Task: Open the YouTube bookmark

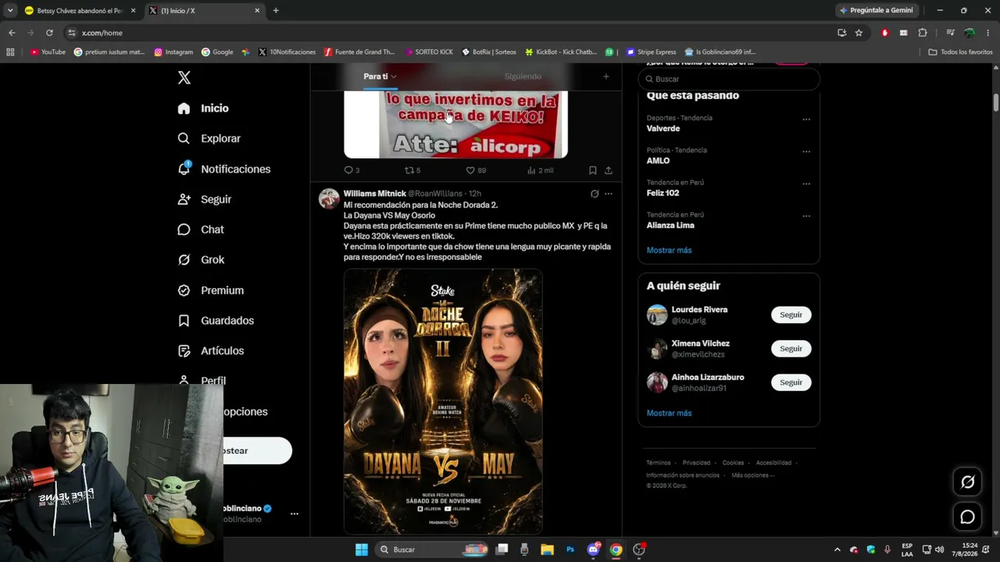Action: tap(48, 52)
